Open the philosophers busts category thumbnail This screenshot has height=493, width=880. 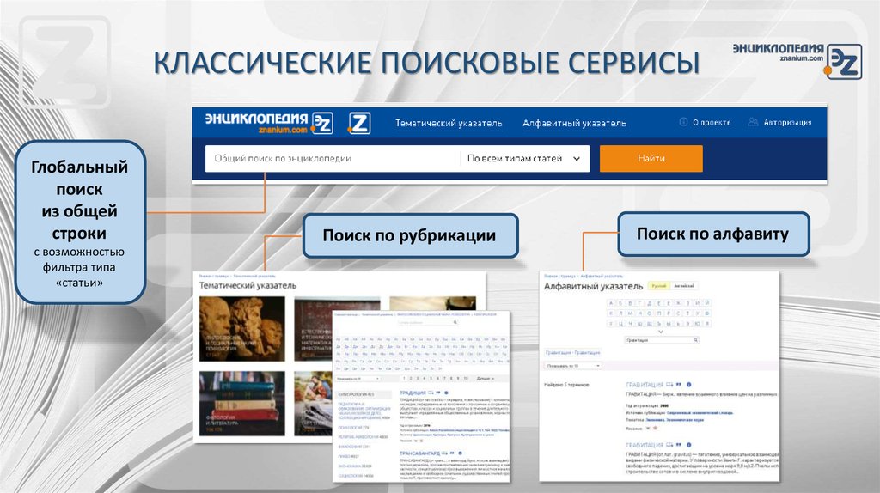coord(241,328)
